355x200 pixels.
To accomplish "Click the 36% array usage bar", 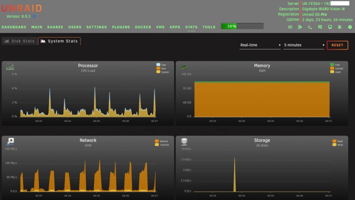I will click(242, 26).
